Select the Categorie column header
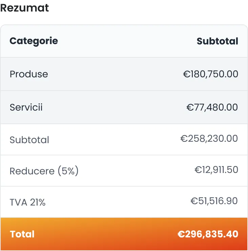 34,41
